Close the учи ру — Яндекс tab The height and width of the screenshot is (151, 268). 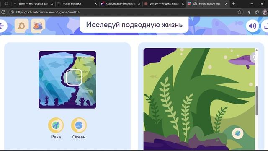(183, 4)
